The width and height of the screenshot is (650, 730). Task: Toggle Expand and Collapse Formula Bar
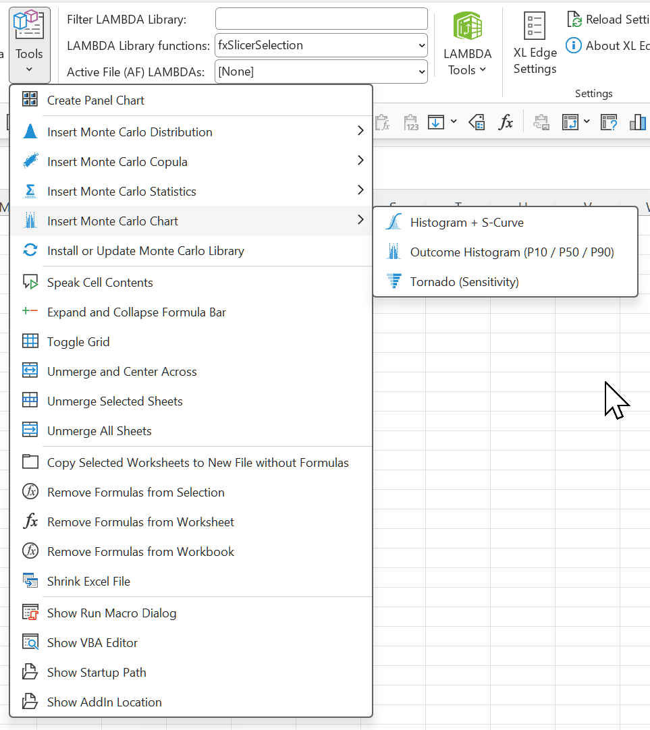point(191,312)
